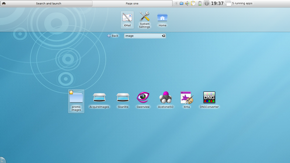290x163 pixels.
Task: Open the clipboard tray icon
Action: pos(193,3)
